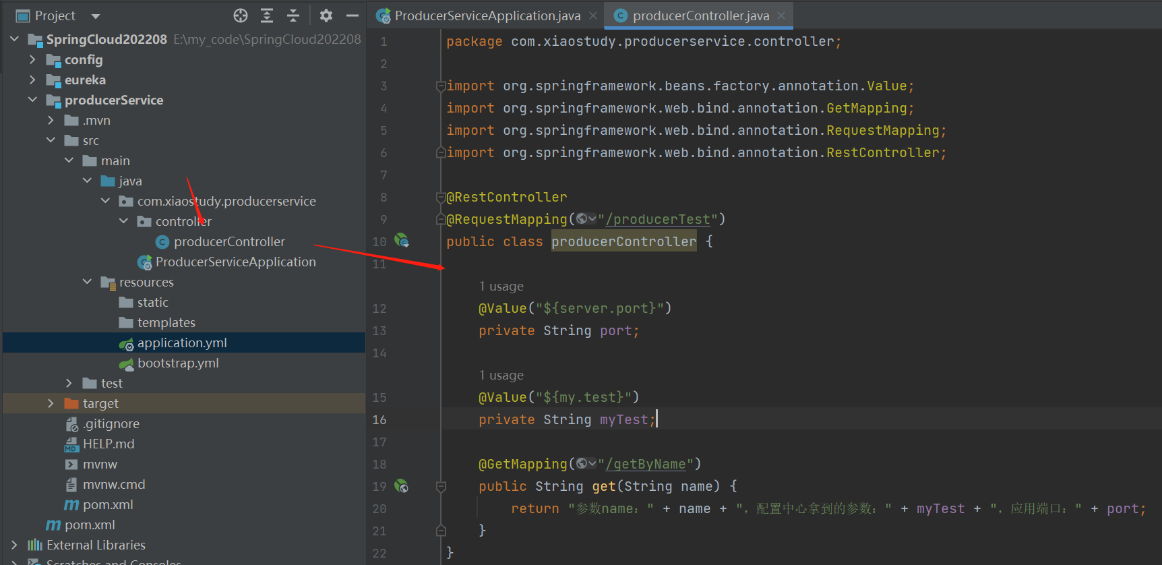Click the Select Opened File locate icon

point(241,16)
